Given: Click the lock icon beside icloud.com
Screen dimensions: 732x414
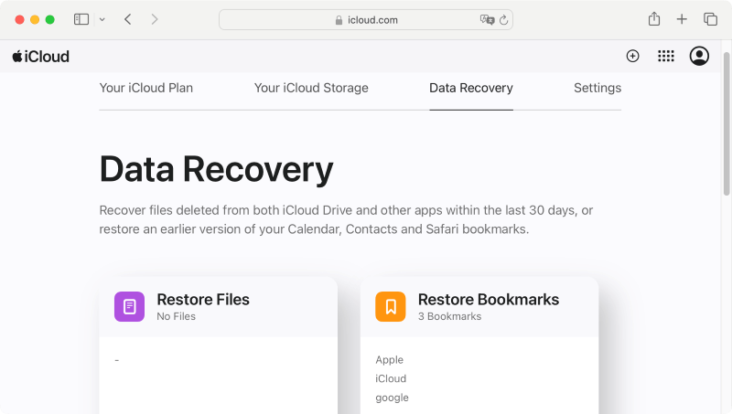Looking at the screenshot, I should click(x=339, y=20).
